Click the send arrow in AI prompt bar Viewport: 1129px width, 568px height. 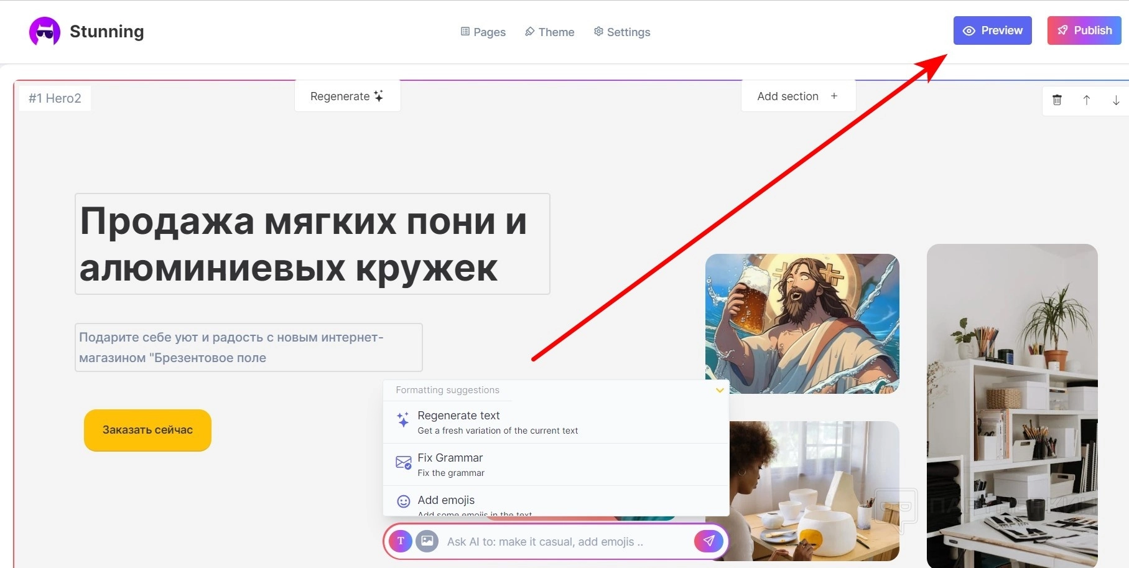click(x=709, y=541)
